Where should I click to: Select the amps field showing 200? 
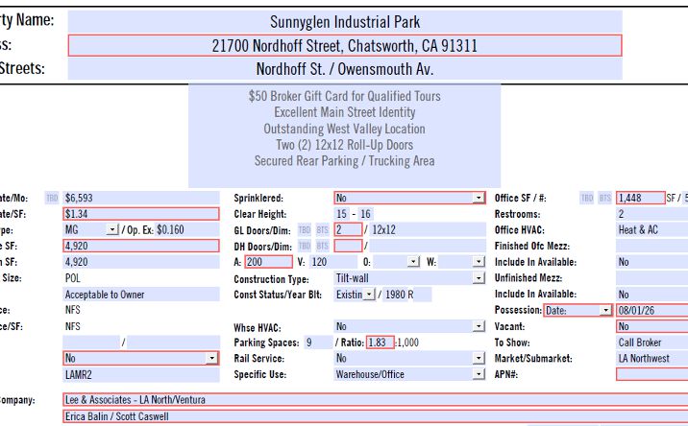(268, 262)
